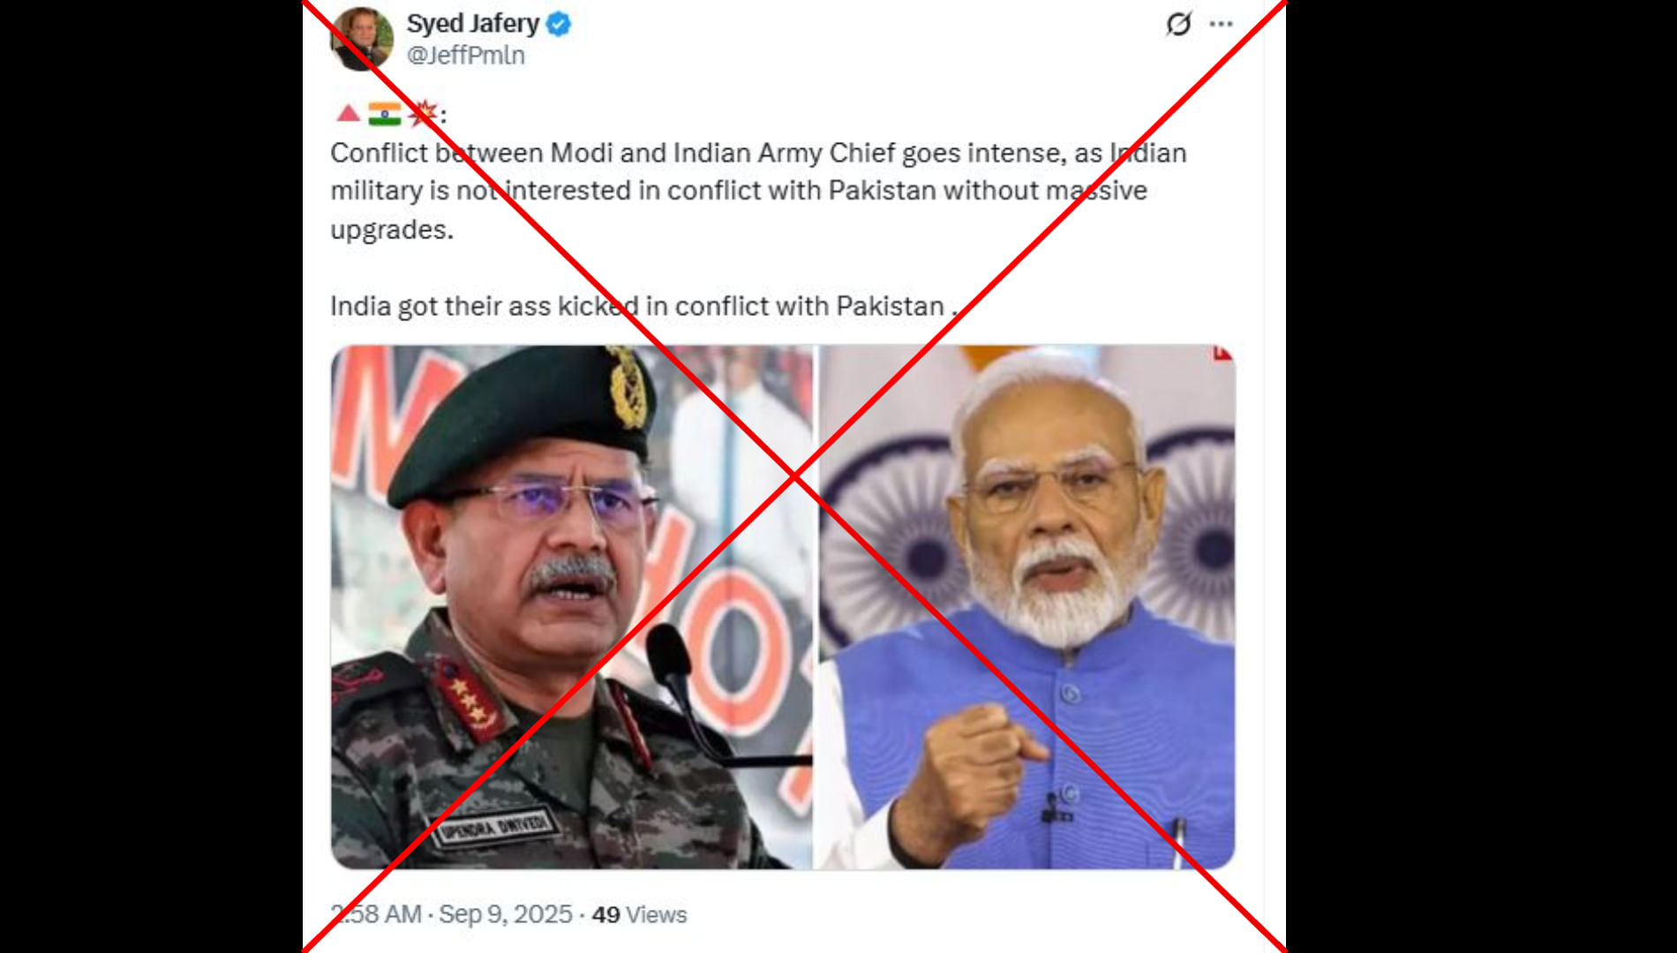Select the 'Conflict between Modi' paragraph text
Image resolution: width=1677 pixels, height=953 pixels.
click(758, 191)
